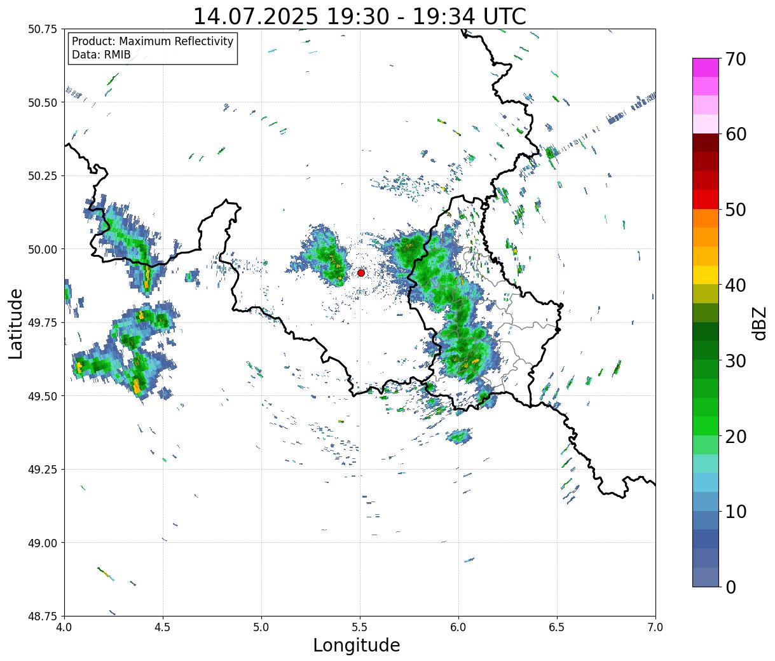The height and width of the screenshot is (661, 775).
Task: Click the bright green colorbar segment just above 20
Action: [x=706, y=425]
